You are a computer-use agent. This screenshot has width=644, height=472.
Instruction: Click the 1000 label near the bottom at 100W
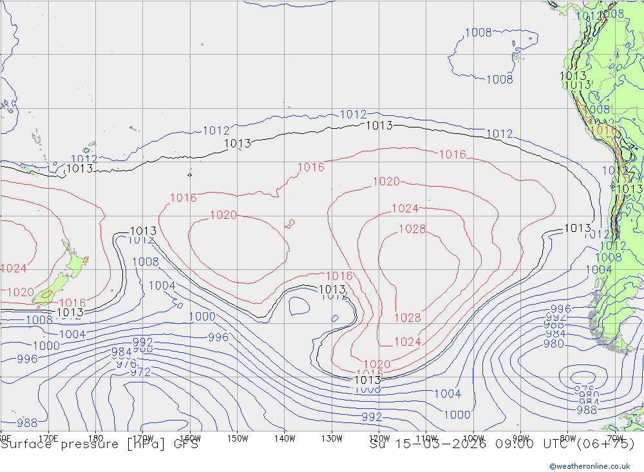coord(457,415)
